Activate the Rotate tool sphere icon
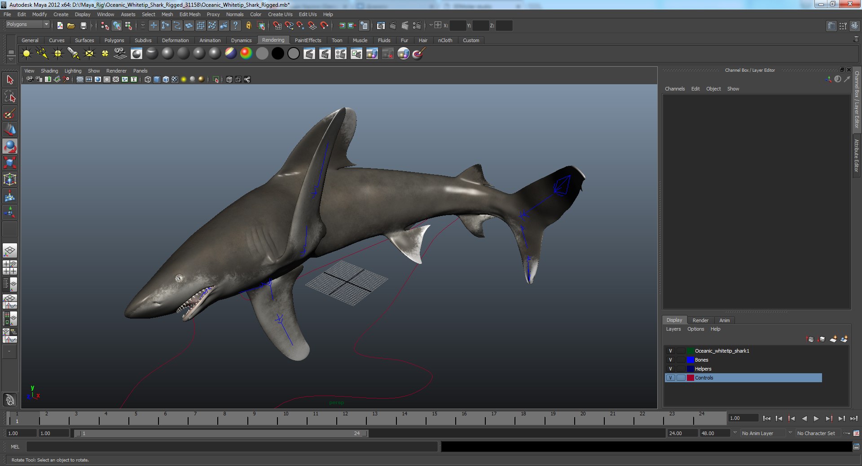 [x=10, y=147]
